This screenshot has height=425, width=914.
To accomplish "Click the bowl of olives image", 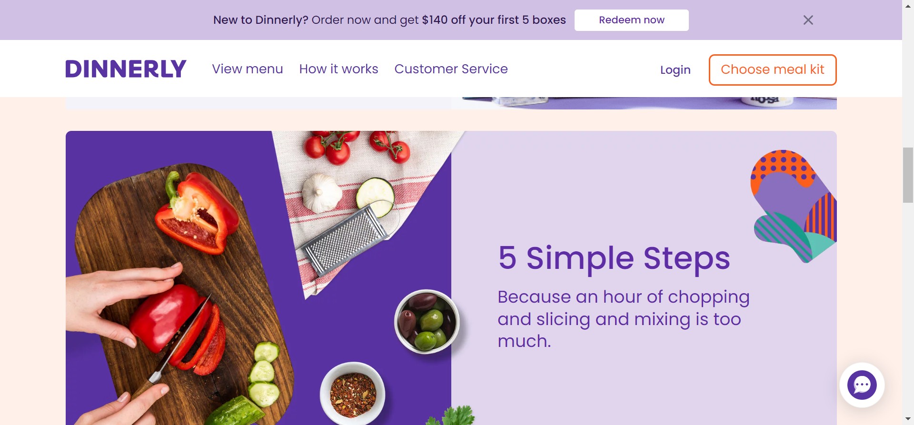I will (x=427, y=322).
